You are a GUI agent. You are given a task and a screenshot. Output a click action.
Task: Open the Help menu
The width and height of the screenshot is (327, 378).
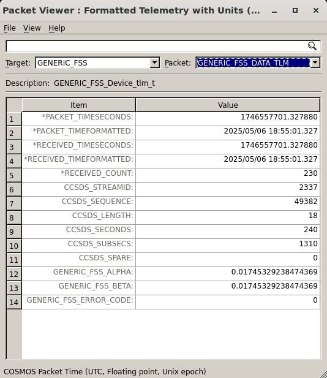[x=57, y=28]
